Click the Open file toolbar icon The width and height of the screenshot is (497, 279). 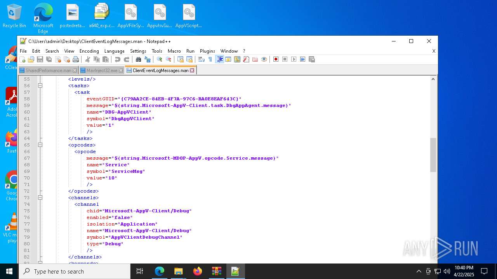(x=31, y=59)
